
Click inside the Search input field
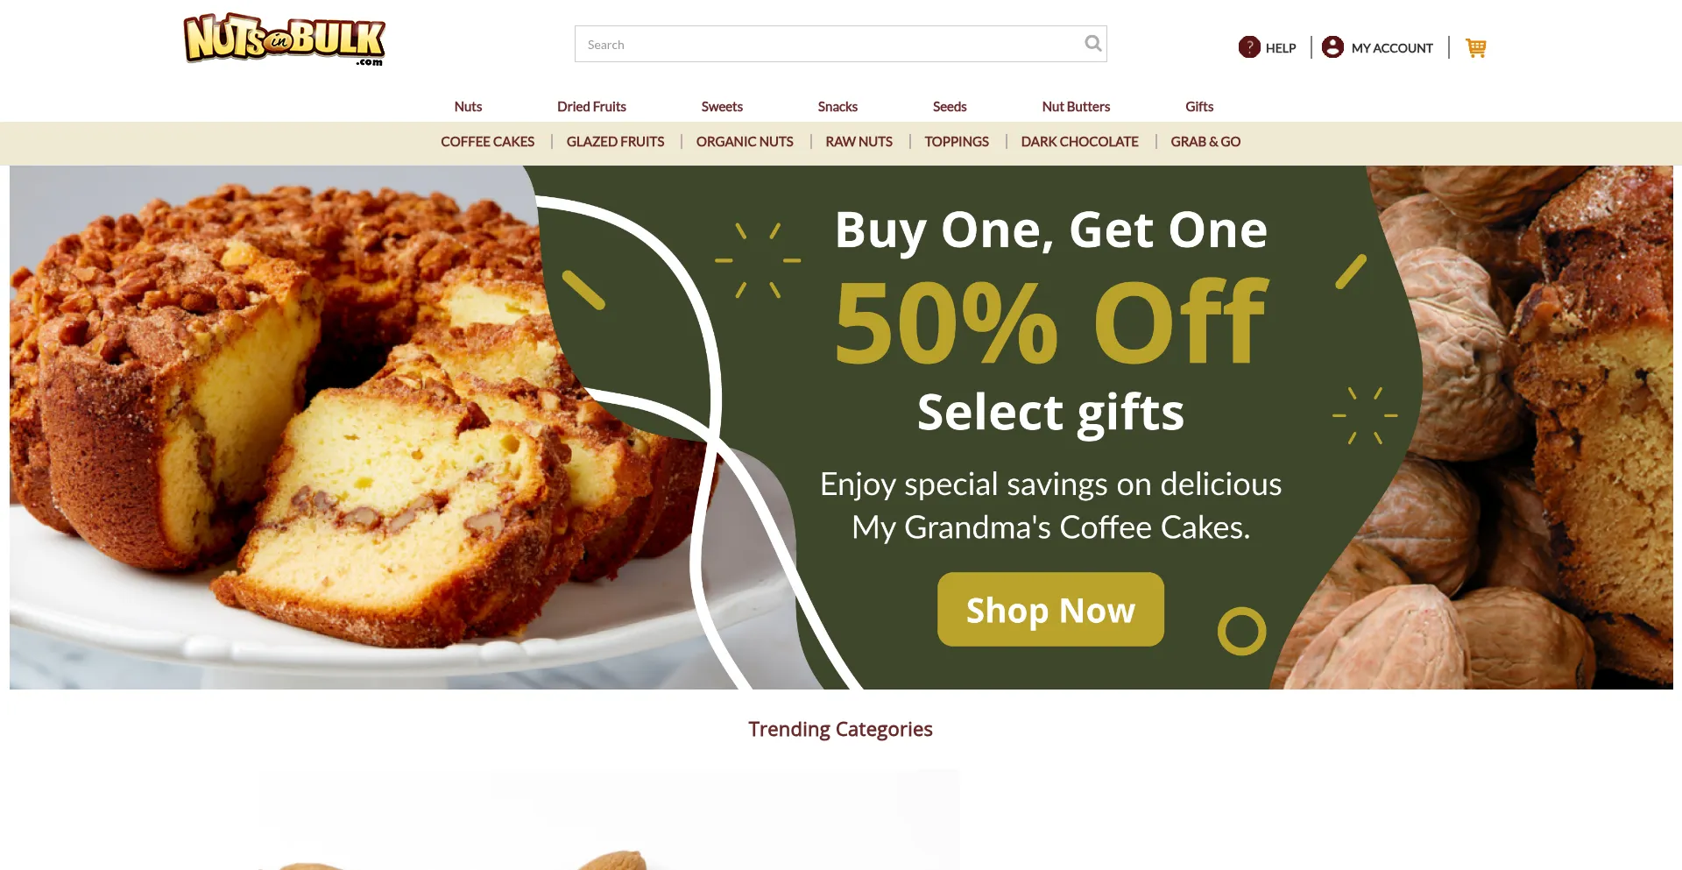(828, 44)
